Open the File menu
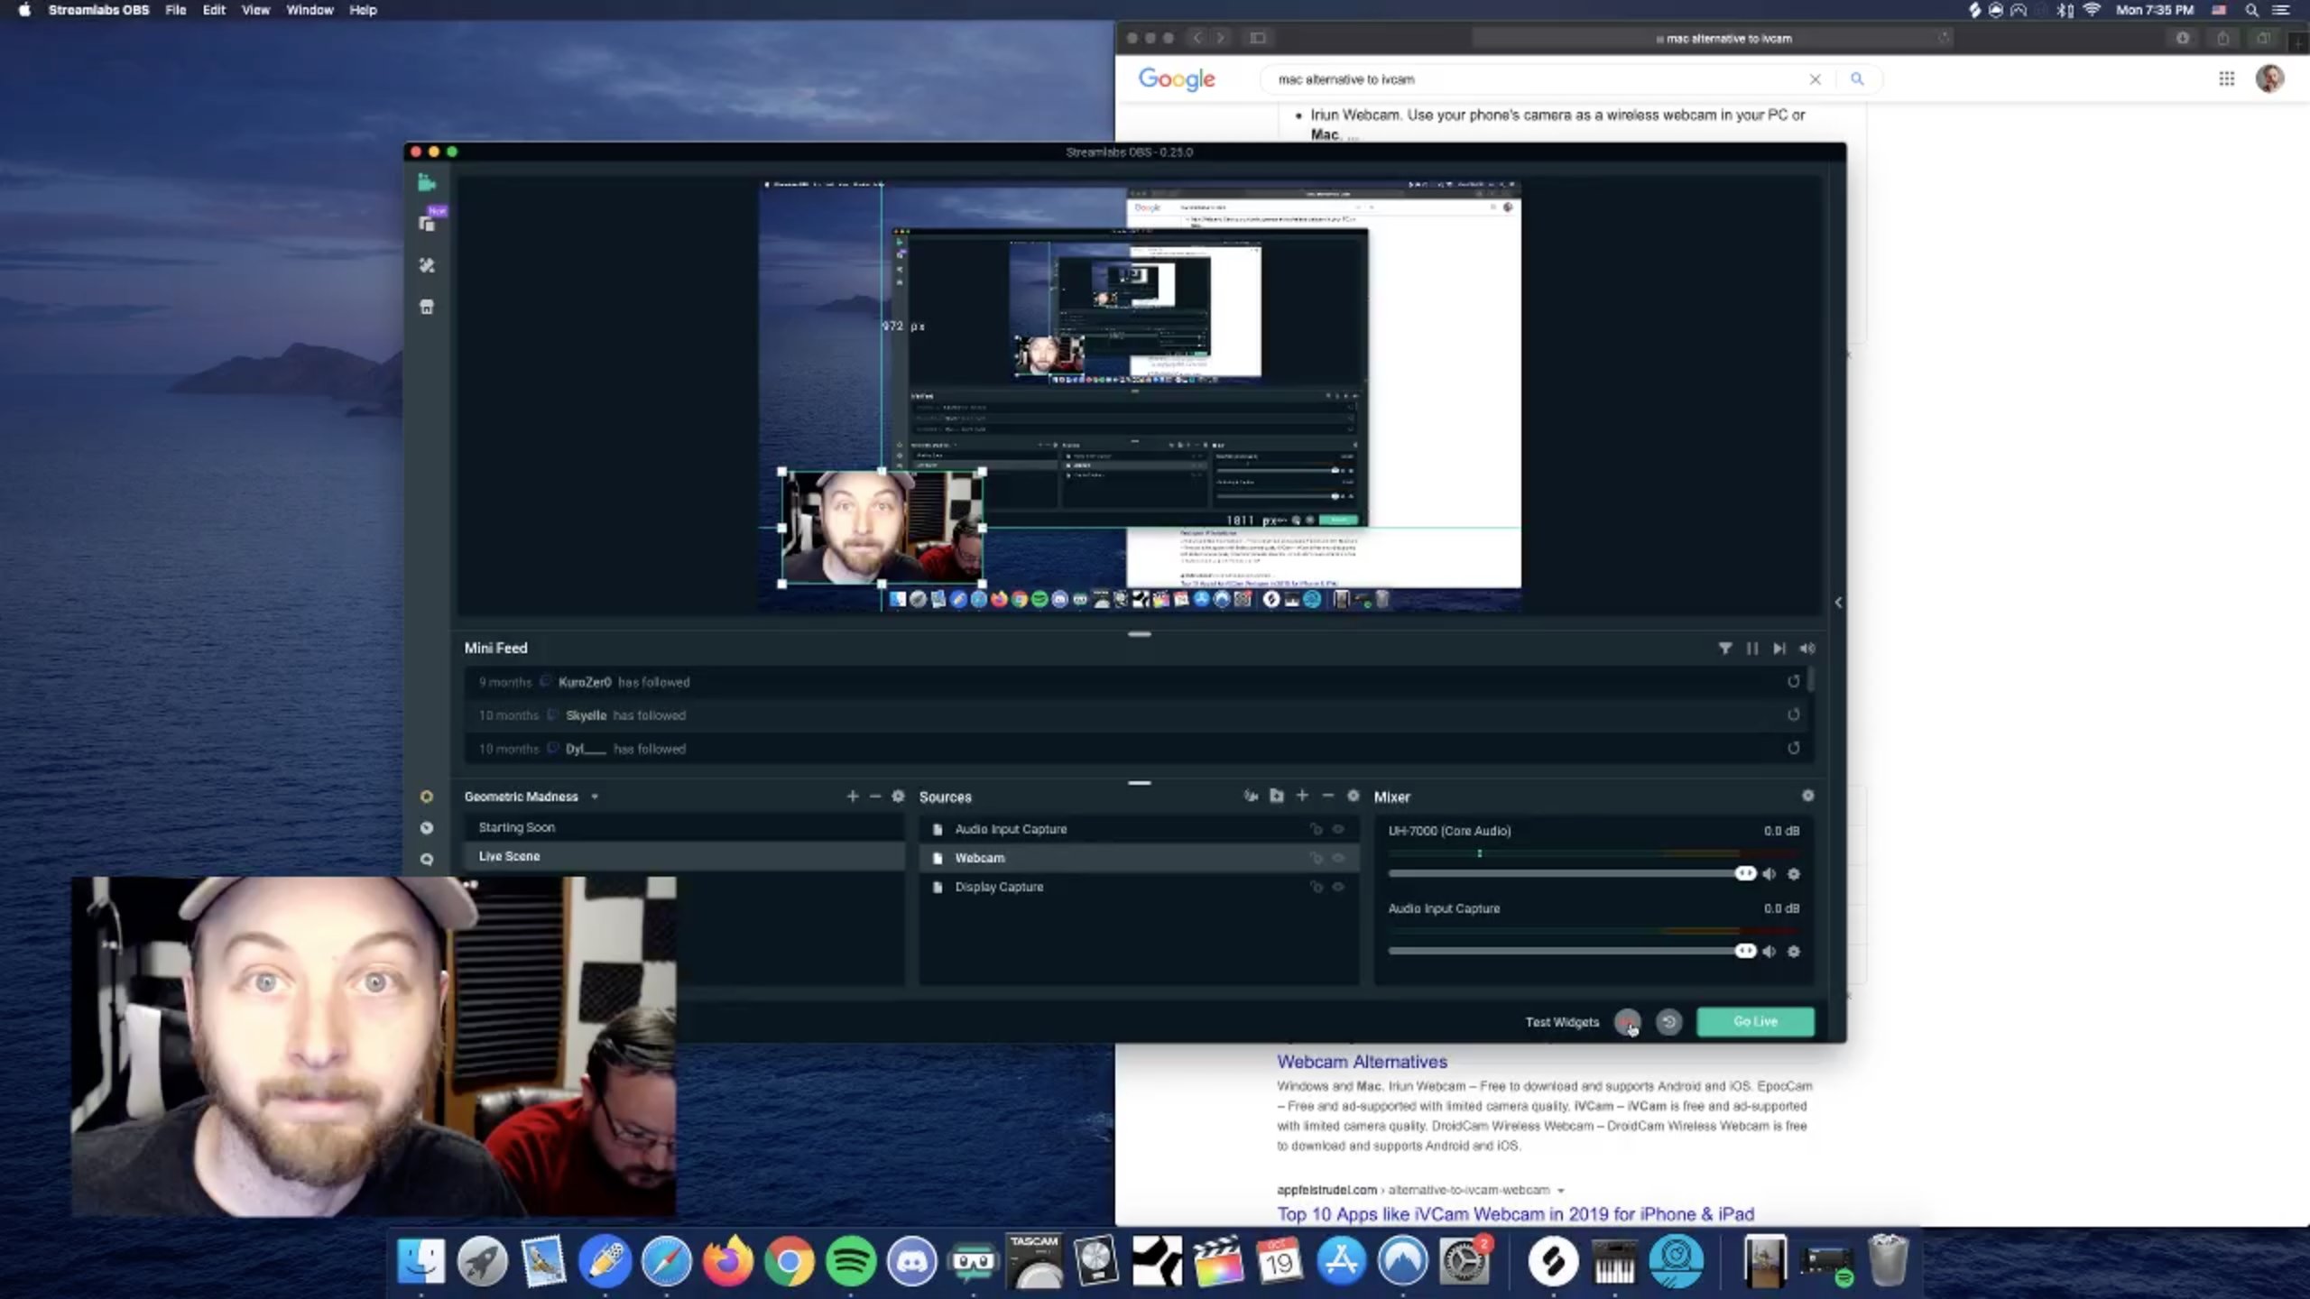 click(x=175, y=10)
